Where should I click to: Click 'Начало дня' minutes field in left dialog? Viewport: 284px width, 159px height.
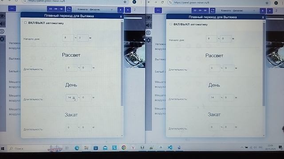83,38
